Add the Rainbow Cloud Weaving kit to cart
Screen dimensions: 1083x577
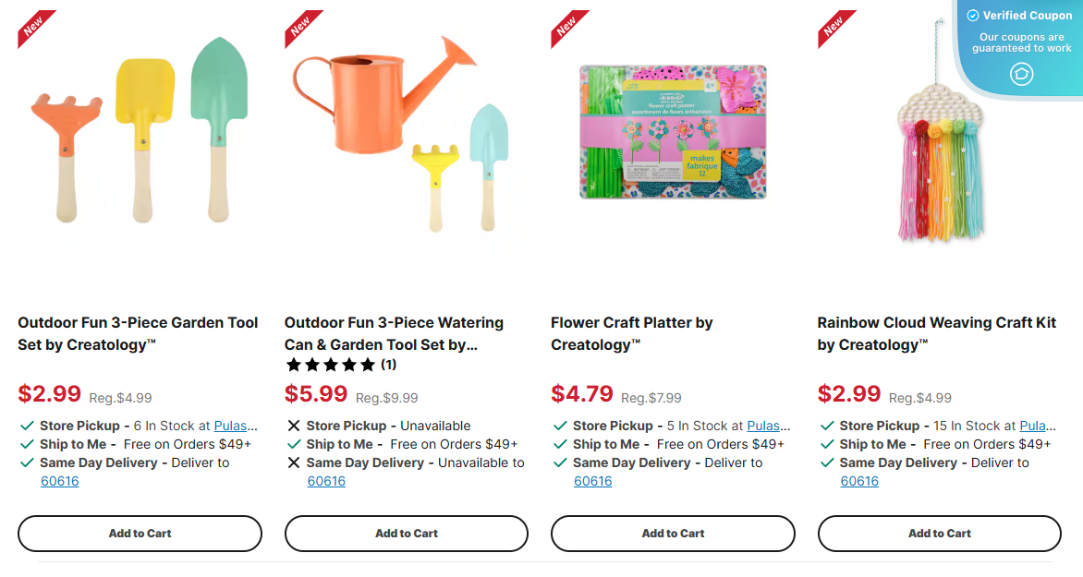939,534
